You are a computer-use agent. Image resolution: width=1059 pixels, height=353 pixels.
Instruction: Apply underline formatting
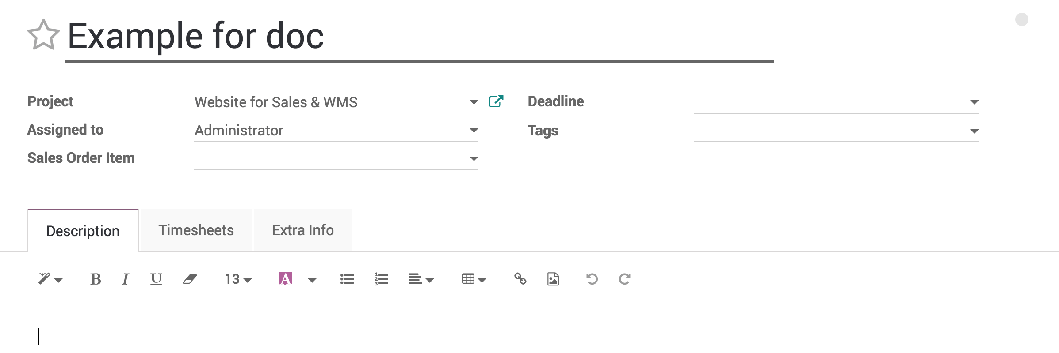coord(156,278)
